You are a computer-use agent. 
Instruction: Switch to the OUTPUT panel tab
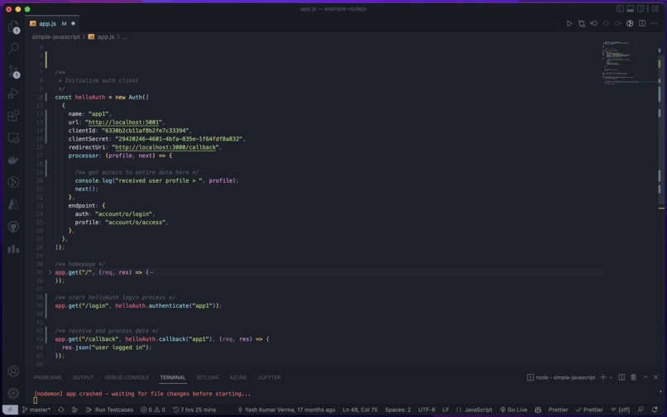[83, 377]
